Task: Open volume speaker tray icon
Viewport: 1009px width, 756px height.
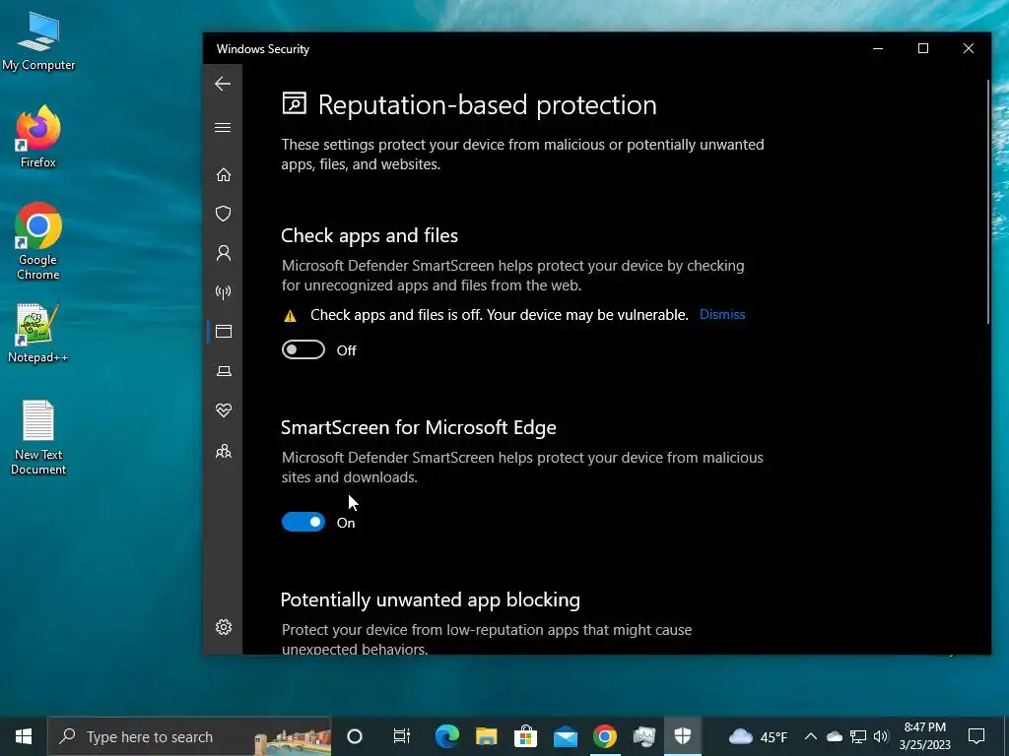Action: coord(881,736)
